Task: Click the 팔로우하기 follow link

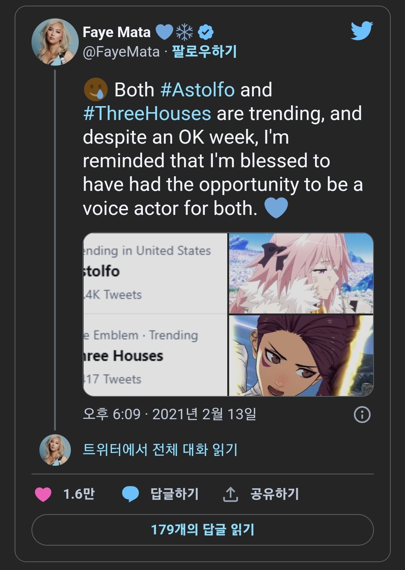Action: (x=204, y=51)
